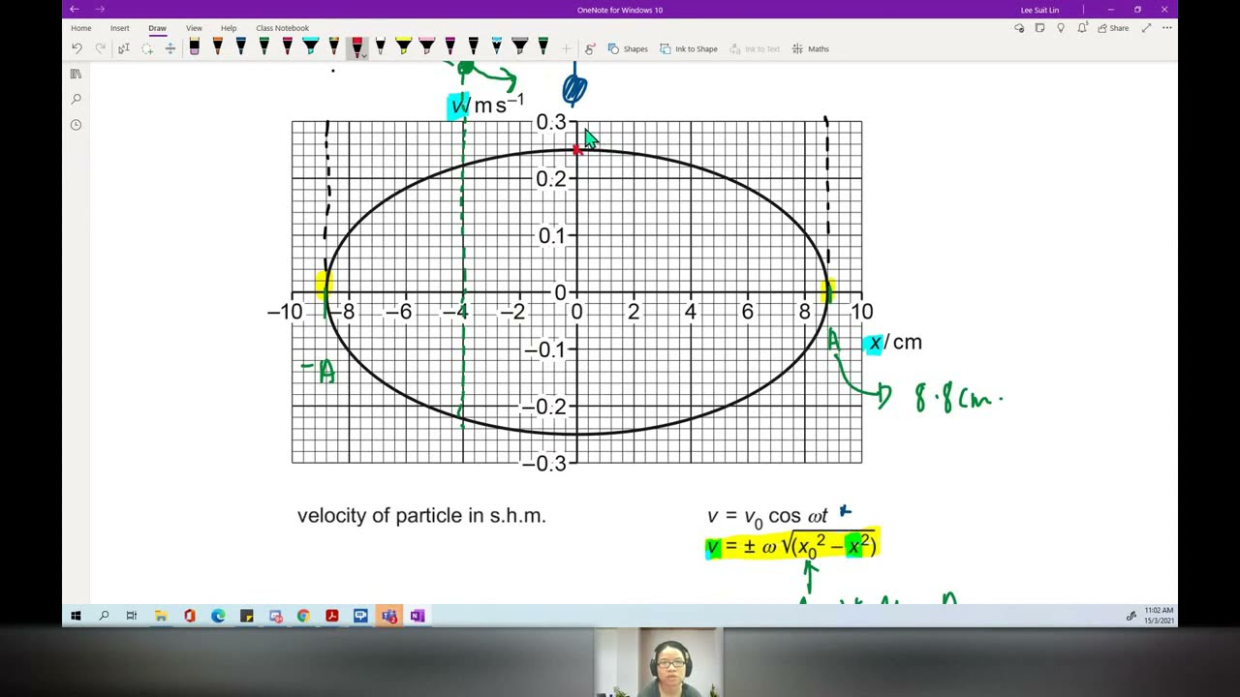Select the Select Objects or Type Text tool
This screenshot has width=1240, height=697.
click(124, 48)
